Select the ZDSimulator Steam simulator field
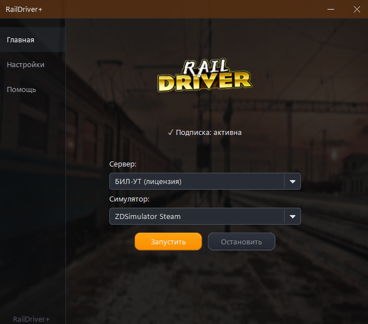Screen dimensions: 368x324 (205, 216)
